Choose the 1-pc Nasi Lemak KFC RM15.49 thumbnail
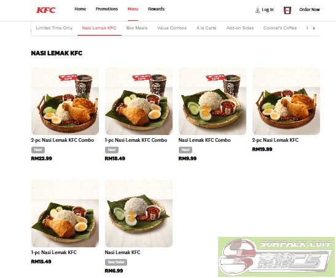 (x=65, y=214)
